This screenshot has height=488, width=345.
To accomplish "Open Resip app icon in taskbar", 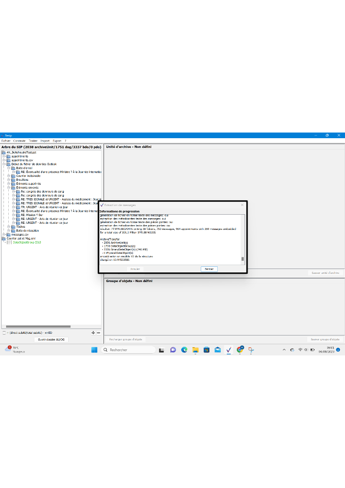I will [229, 350].
